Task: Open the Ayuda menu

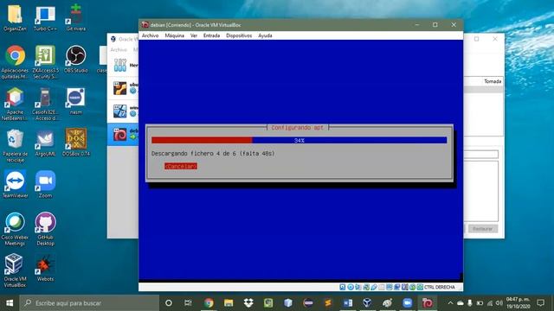Action: tap(265, 35)
